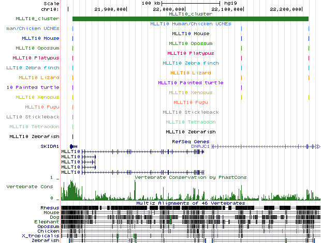Viewport: 321px width, 243px height.
Task: Open the MLLT10 Platypus center track title
Action: pyautogui.click(x=190, y=53)
